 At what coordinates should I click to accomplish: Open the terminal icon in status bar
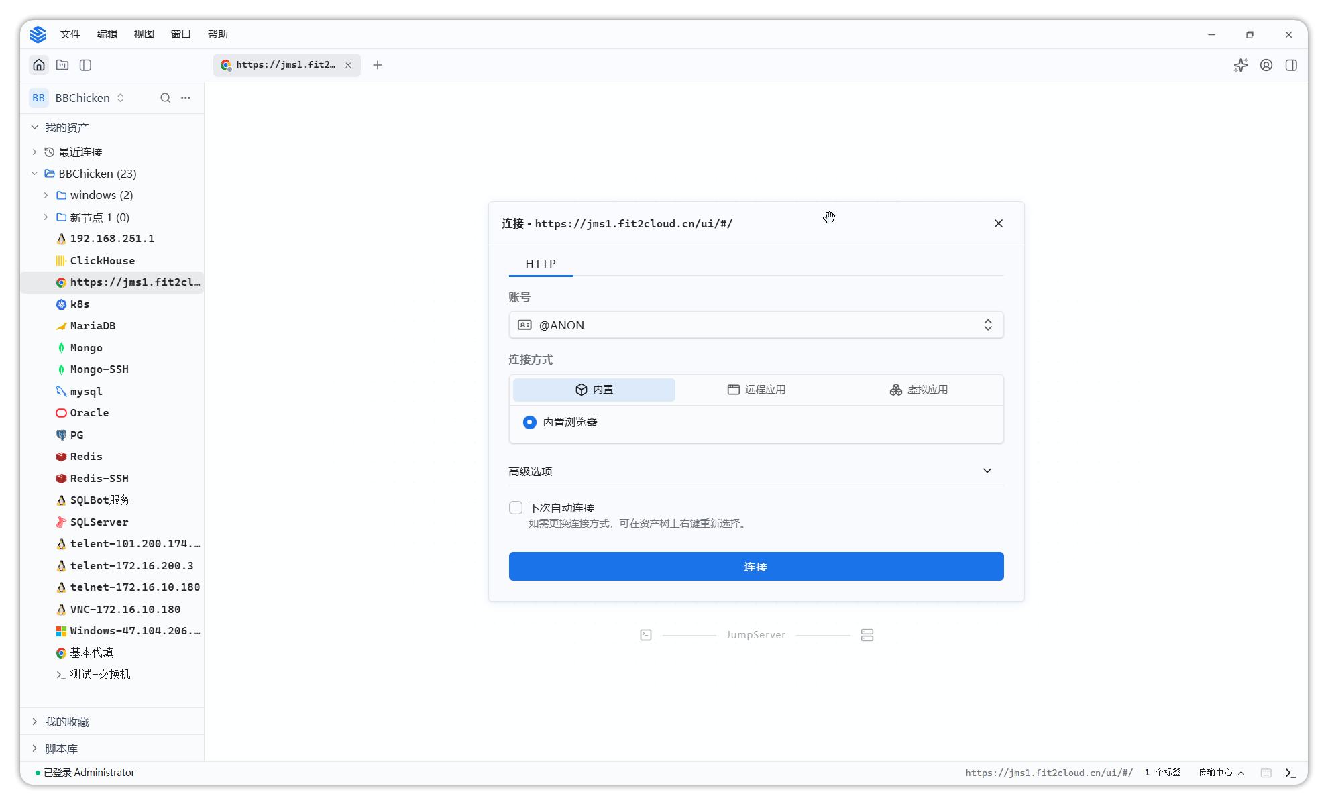click(1290, 773)
